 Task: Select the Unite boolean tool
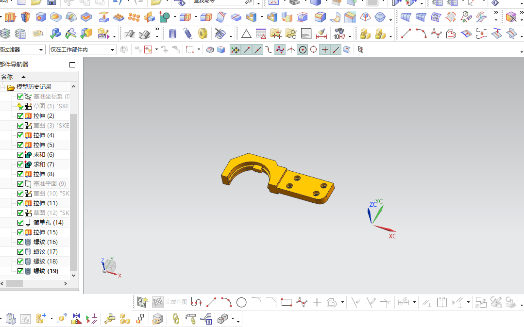[165, 17]
